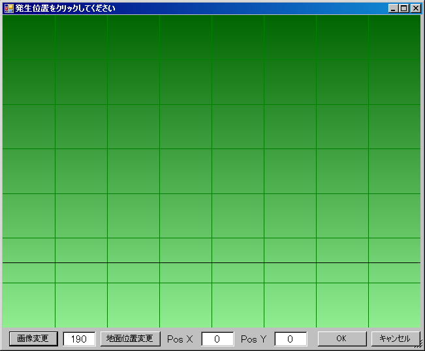Click the title text 発生位置をクリックしてください
The height and width of the screenshot is (351, 425).
(x=65, y=8)
